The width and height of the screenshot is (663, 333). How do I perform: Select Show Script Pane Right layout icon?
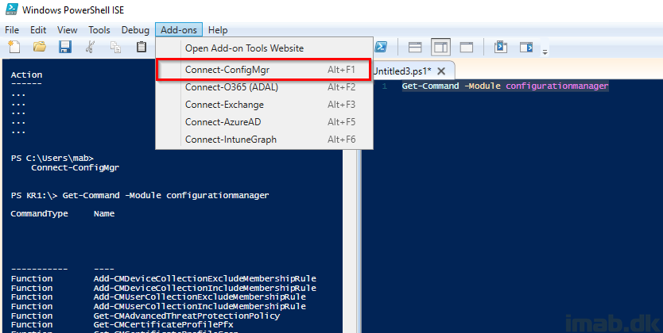click(440, 48)
